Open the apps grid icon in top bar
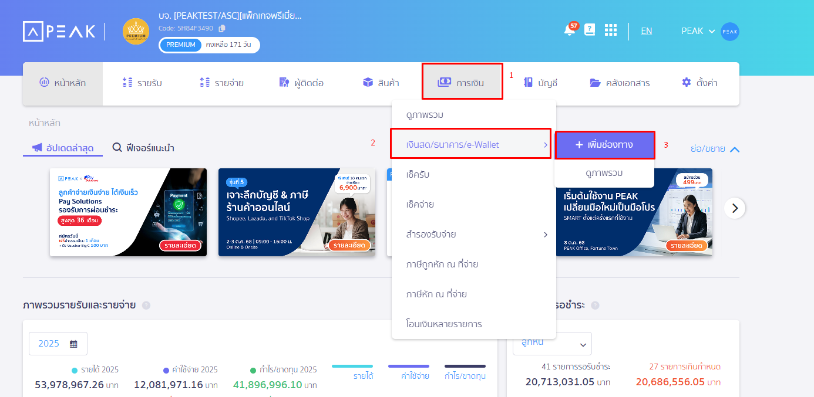814x397 pixels. (x=611, y=30)
